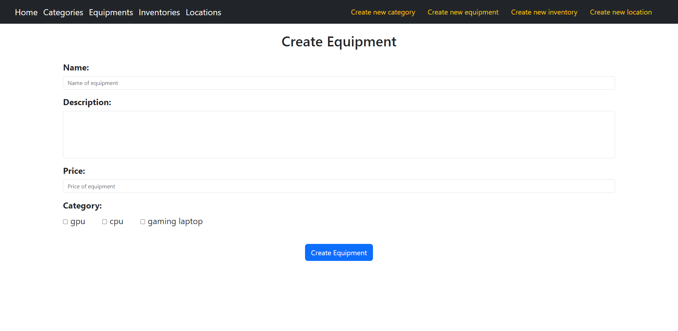Viewport: 678px width, 331px height.
Task: Check the cpu category checkbox
Action: click(x=104, y=222)
